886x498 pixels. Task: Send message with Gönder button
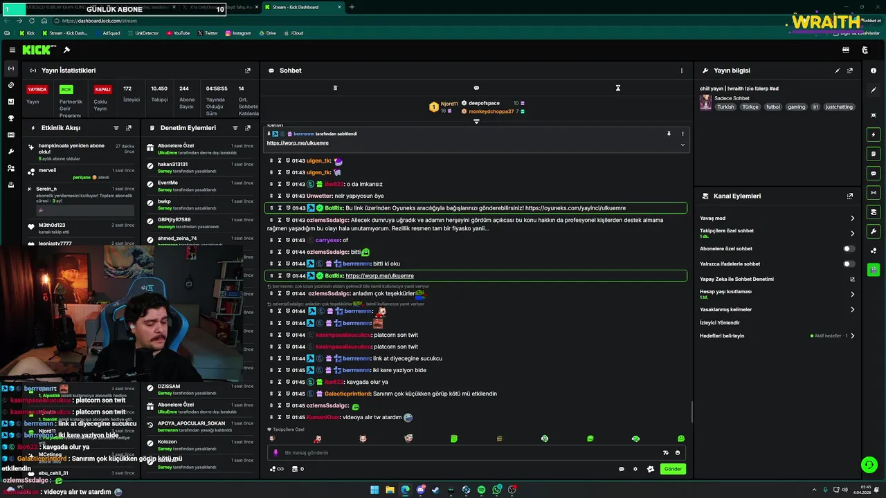tap(673, 469)
